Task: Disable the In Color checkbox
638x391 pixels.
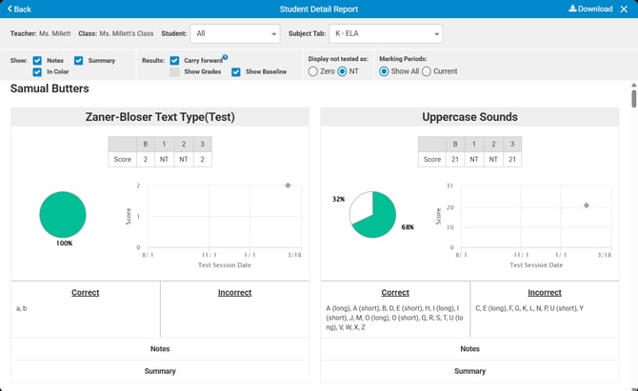Action: click(37, 71)
